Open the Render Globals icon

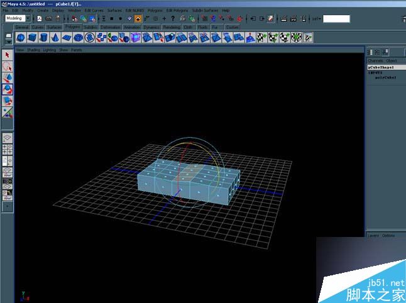tap(303, 18)
